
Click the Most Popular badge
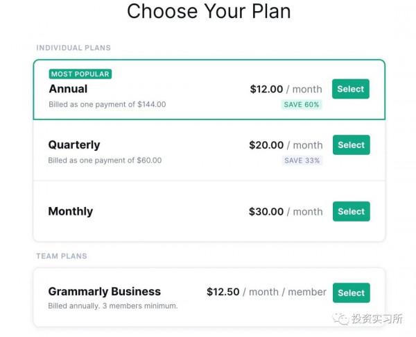[80, 74]
